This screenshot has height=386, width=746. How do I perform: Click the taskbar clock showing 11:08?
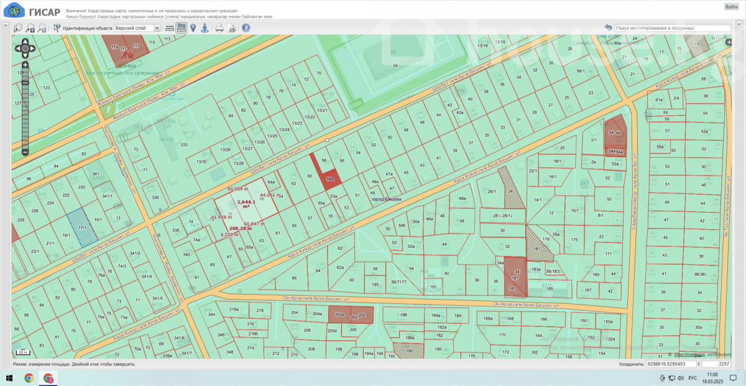click(712, 378)
